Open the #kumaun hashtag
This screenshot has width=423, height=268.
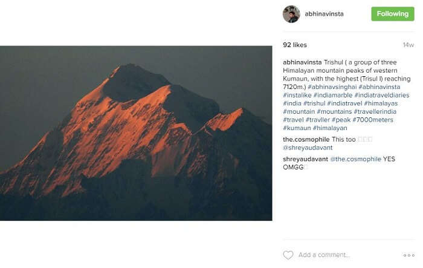click(x=297, y=128)
